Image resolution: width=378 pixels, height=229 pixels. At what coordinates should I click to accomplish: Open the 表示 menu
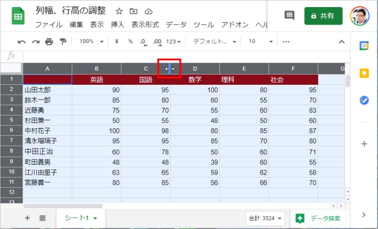point(97,25)
